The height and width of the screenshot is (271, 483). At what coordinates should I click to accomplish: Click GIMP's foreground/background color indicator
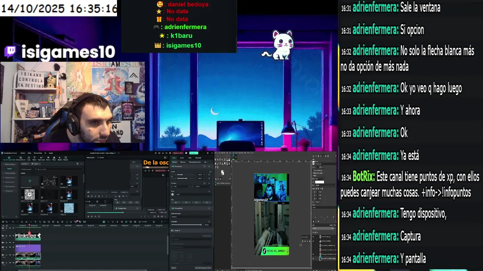(222, 172)
